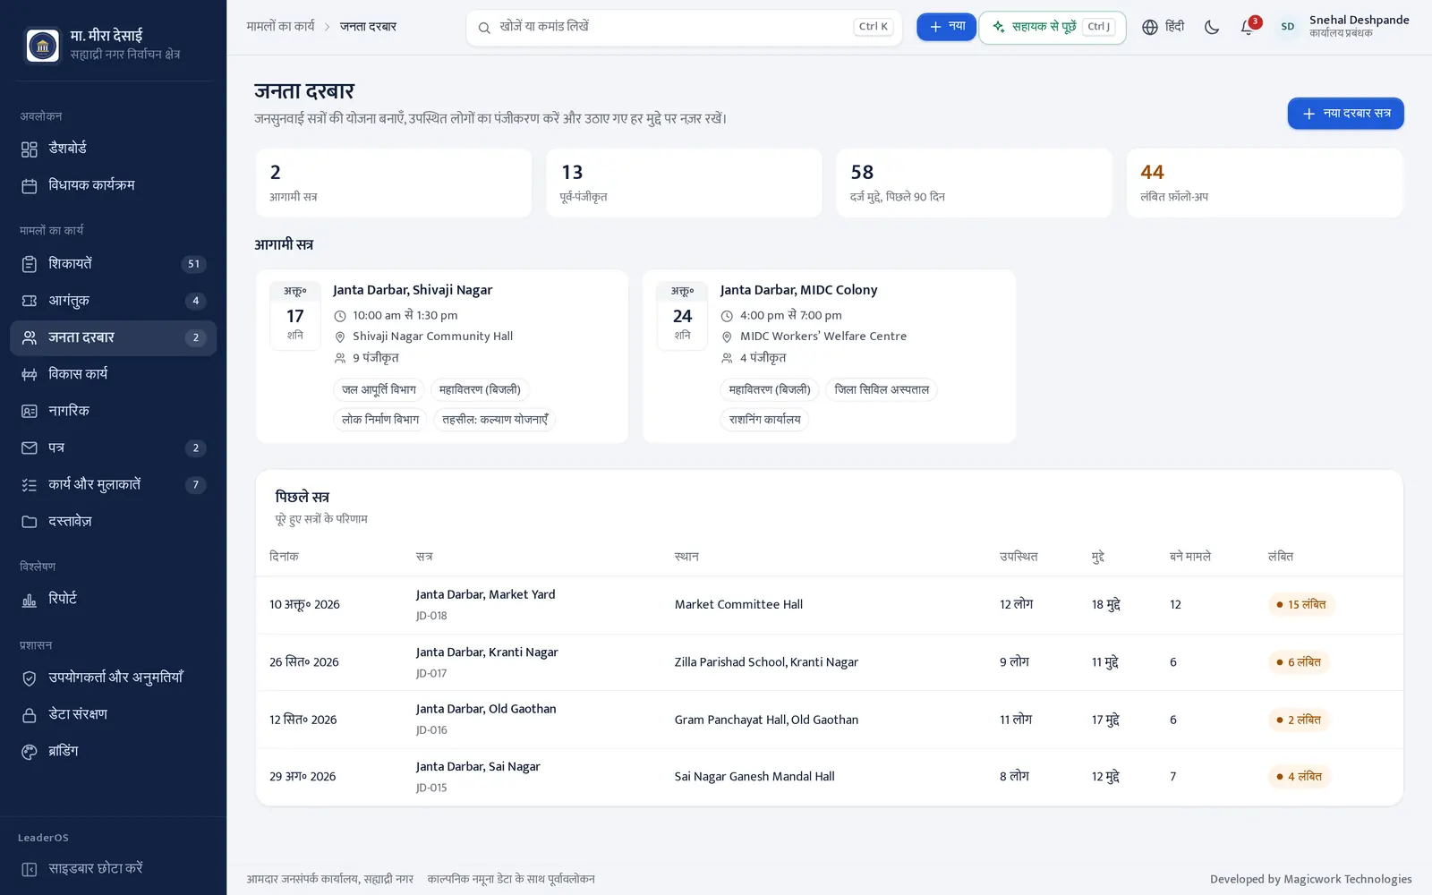Open the हिंदी language selector
1432x895 pixels.
point(1163,27)
